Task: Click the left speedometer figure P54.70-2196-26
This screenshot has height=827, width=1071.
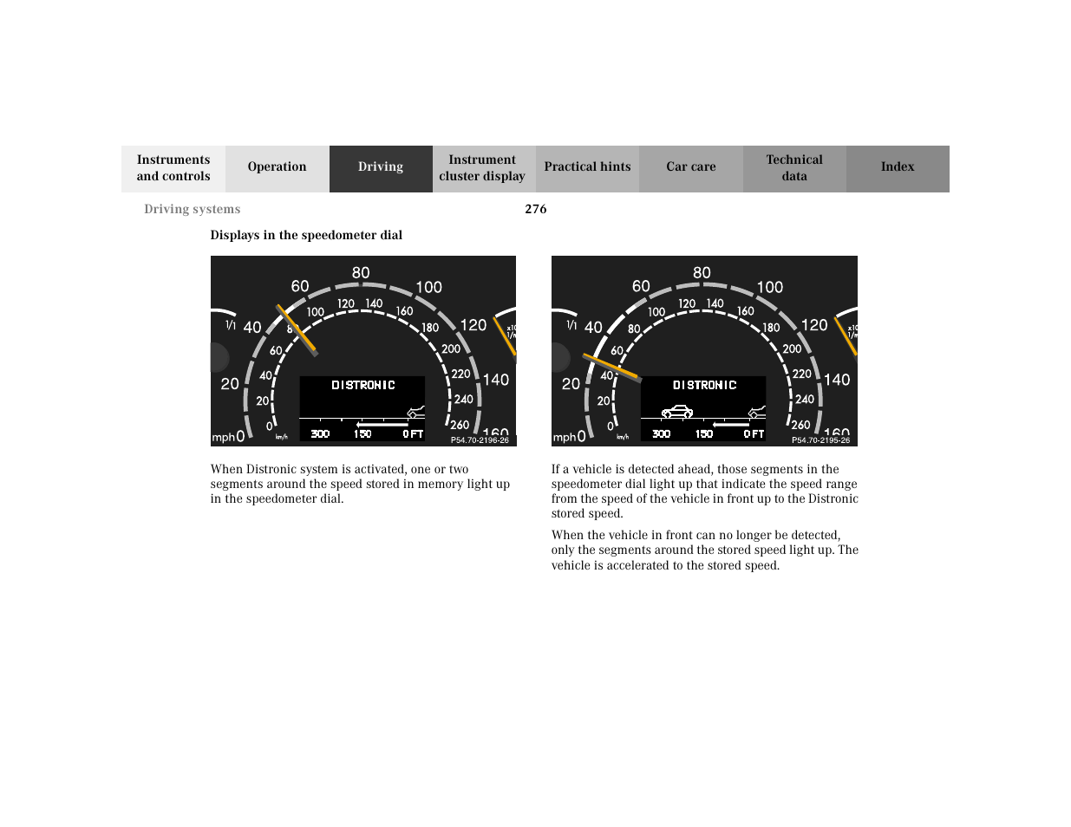Action: pos(363,351)
